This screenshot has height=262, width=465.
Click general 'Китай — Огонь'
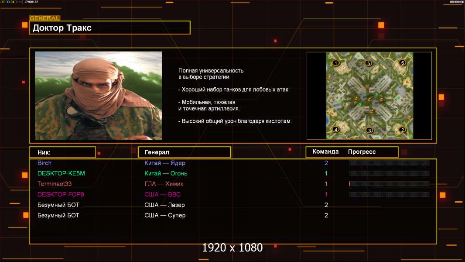click(x=166, y=173)
